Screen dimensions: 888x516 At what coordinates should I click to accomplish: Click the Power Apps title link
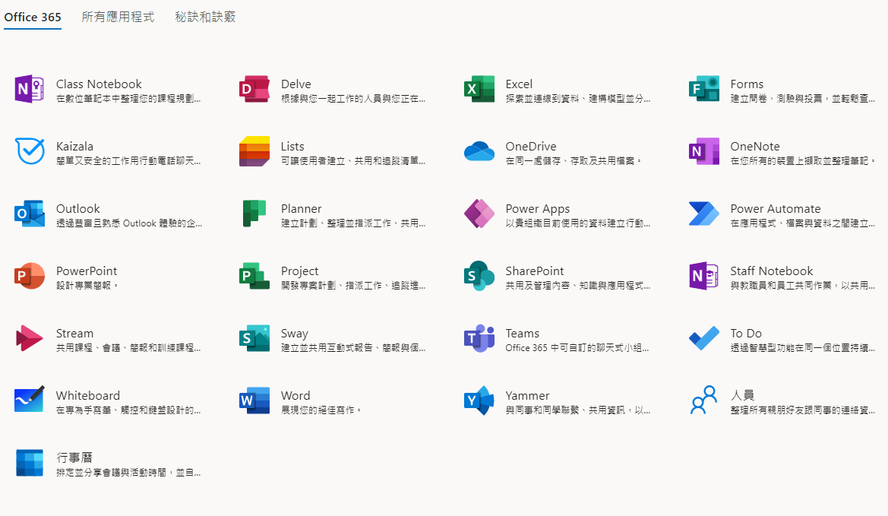538,209
